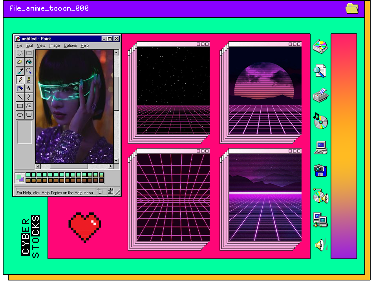The height and width of the screenshot is (284, 373).
Task: Open the music CD icon
Action: 320,121
